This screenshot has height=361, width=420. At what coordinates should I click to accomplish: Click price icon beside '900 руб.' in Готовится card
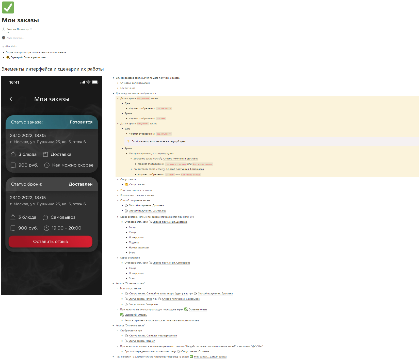13,165
